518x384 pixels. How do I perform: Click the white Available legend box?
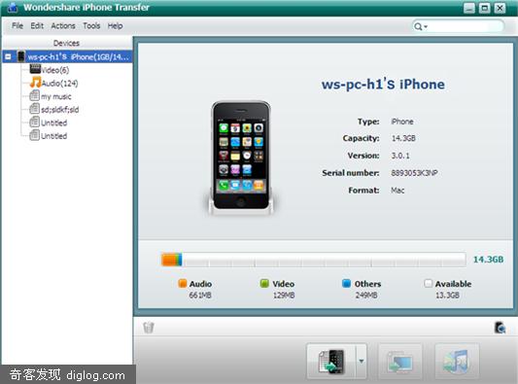(428, 283)
